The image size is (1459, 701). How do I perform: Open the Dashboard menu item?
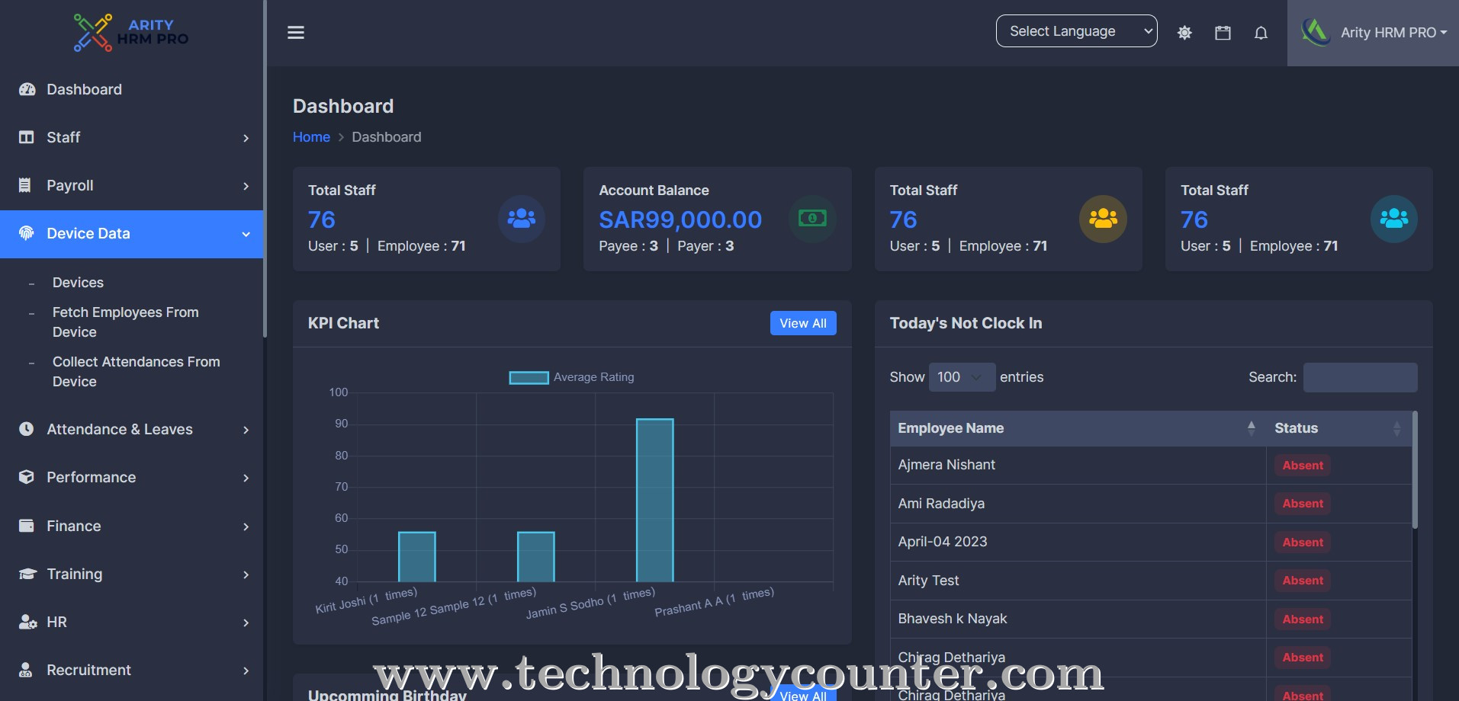point(131,89)
